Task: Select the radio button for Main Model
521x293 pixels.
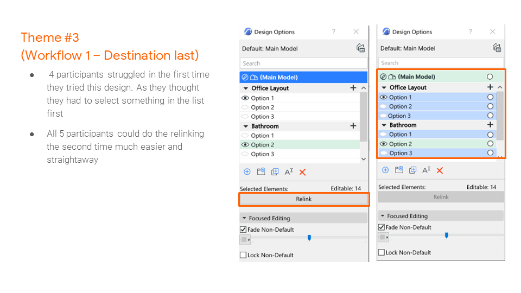Action: [490, 77]
